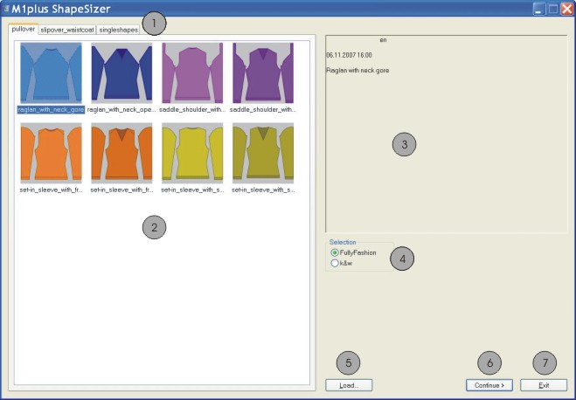Select the blue raglan_with_neck_gore pullover thumbnail

(50, 72)
